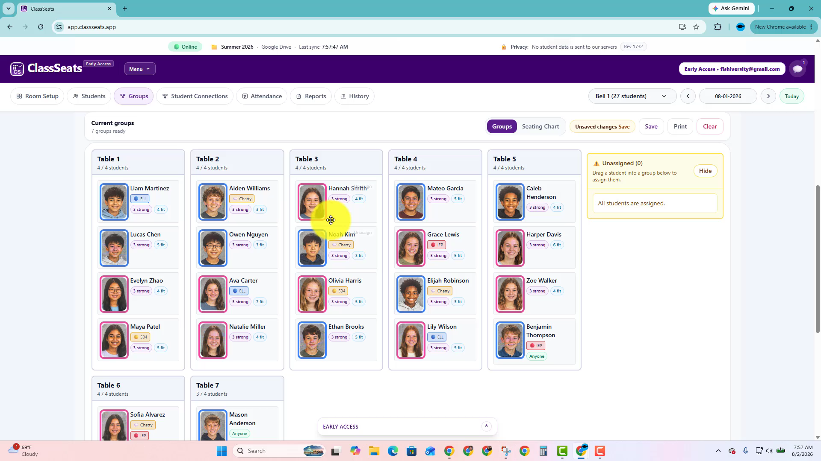Save the unsaved group changes
The image size is (821, 461).
coord(651,126)
